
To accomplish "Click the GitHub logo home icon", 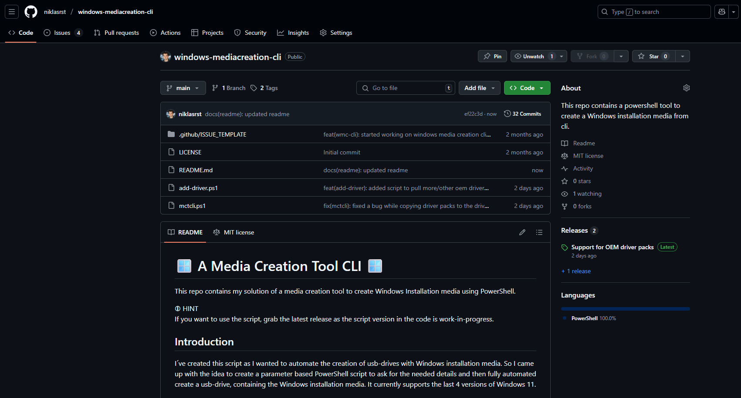I will click(31, 12).
